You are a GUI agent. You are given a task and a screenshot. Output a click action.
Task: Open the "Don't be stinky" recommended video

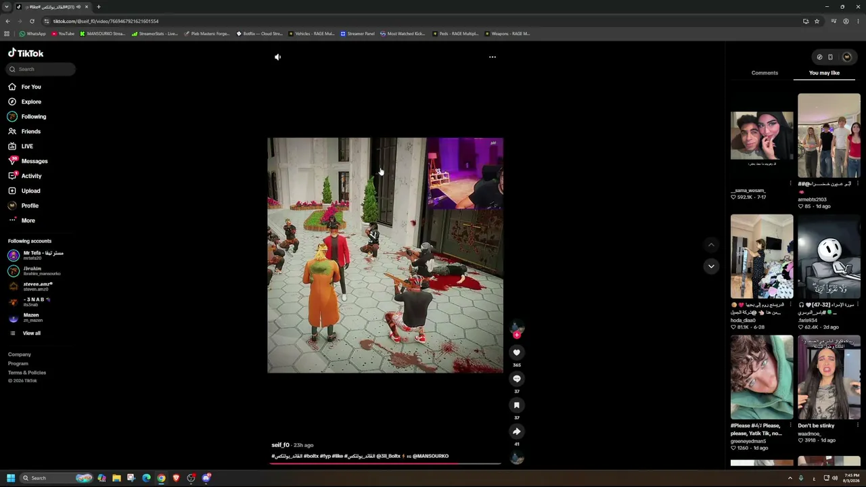pyautogui.click(x=829, y=377)
